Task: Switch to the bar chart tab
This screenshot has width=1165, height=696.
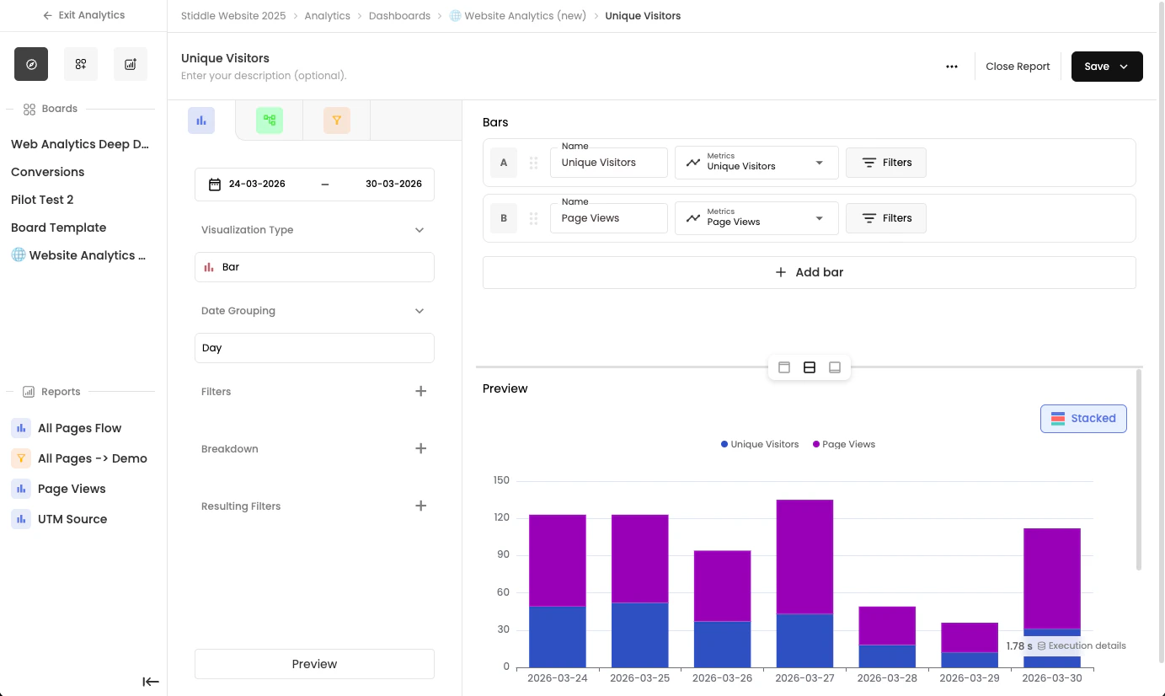Action: 201,120
